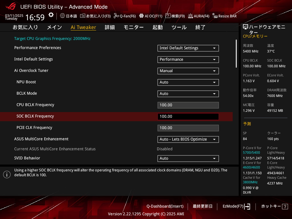
Task: Expand the ASUS MultiCore Enhancement dropdown
Action: 188,139
